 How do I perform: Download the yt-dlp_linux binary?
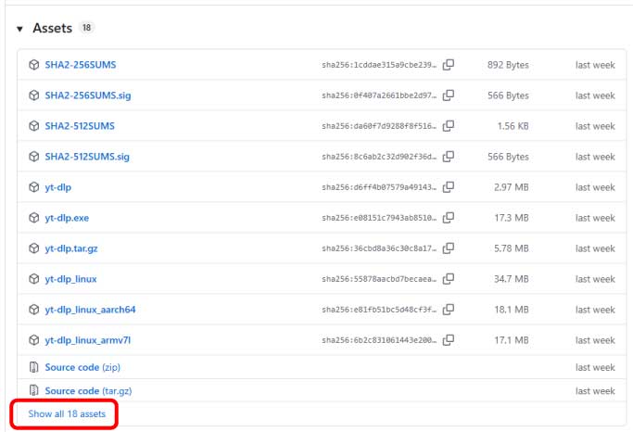tap(70, 279)
